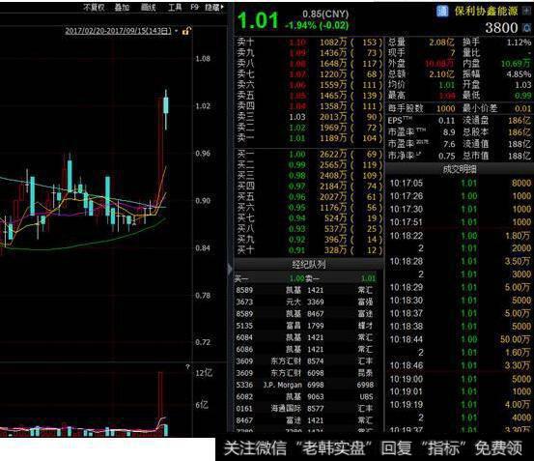Open the 工具 tools menu
Image resolution: width=534 pixels, height=461 pixels.
[175, 7]
